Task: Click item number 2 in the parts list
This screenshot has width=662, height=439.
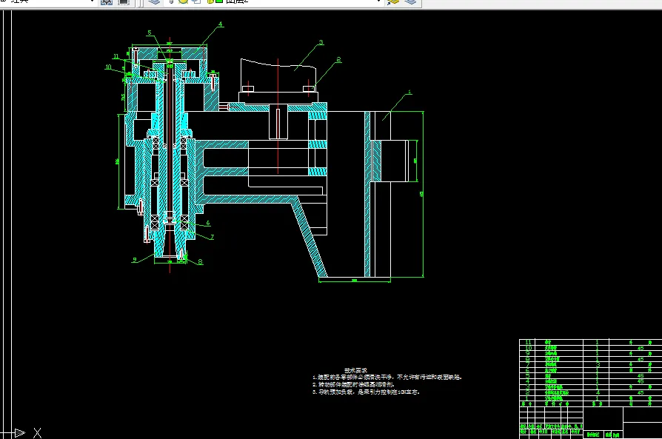Action: coord(528,392)
